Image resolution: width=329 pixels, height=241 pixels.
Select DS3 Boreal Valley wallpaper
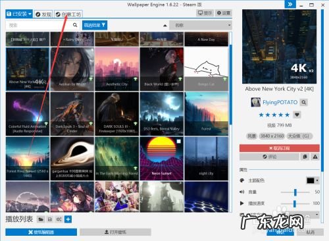162,114
